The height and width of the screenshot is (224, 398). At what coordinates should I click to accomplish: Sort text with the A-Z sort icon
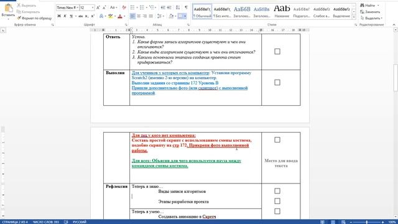click(x=178, y=7)
